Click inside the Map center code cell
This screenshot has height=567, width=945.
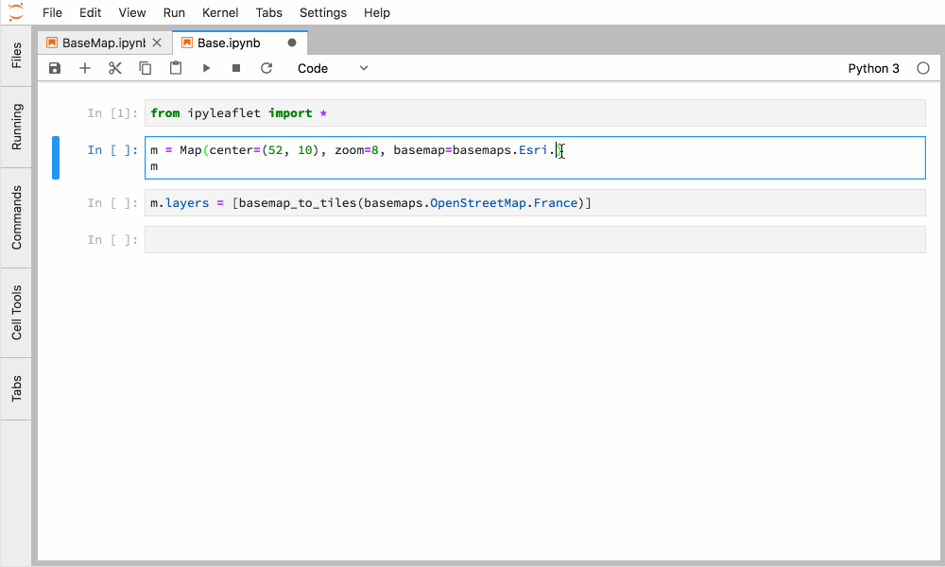pyautogui.click(x=535, y=158)
